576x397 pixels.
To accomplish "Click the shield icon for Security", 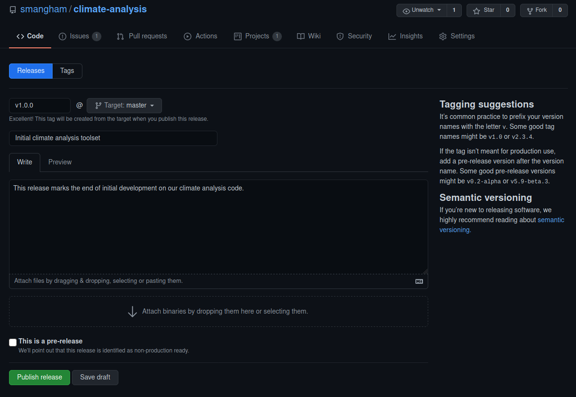I will (340, 36).
